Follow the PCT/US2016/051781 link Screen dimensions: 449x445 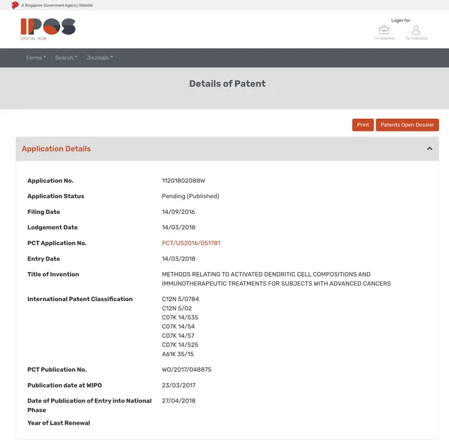(191, 243)
